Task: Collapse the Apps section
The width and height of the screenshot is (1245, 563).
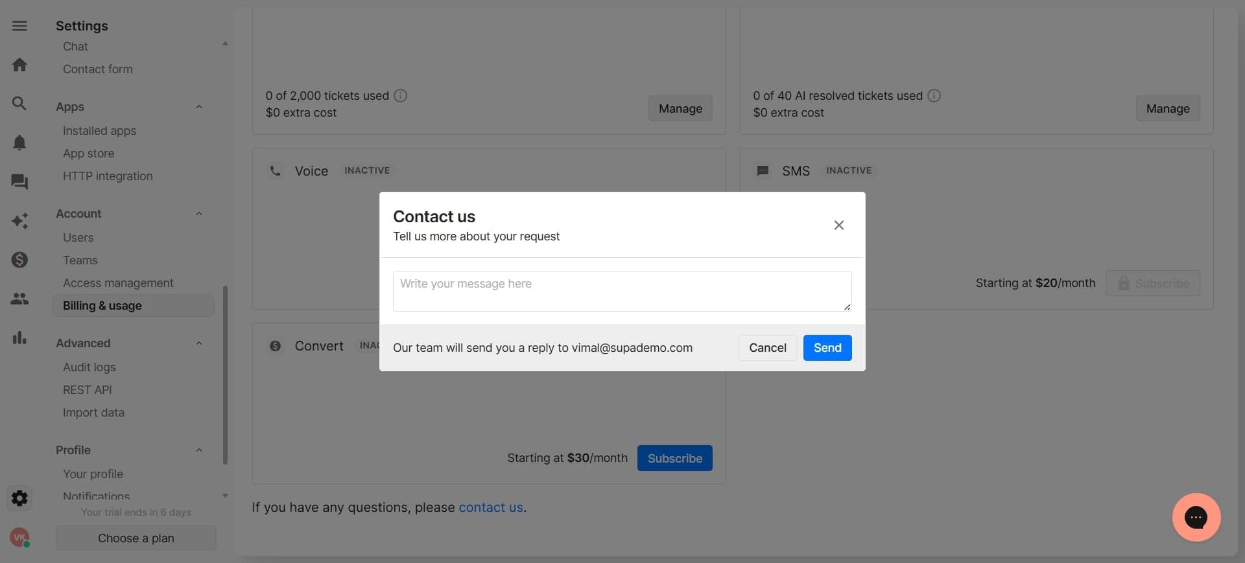Action: (x=199, y=106)
